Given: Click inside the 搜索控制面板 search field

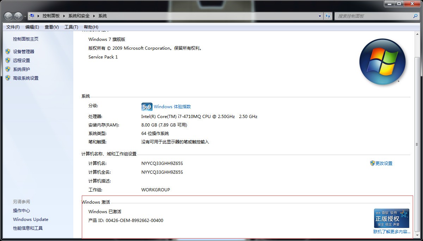Looking at the screenshot, I should (x=374, y=16).
